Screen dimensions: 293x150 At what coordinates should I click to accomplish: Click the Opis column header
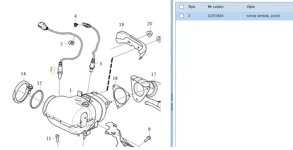coord(251,7)
